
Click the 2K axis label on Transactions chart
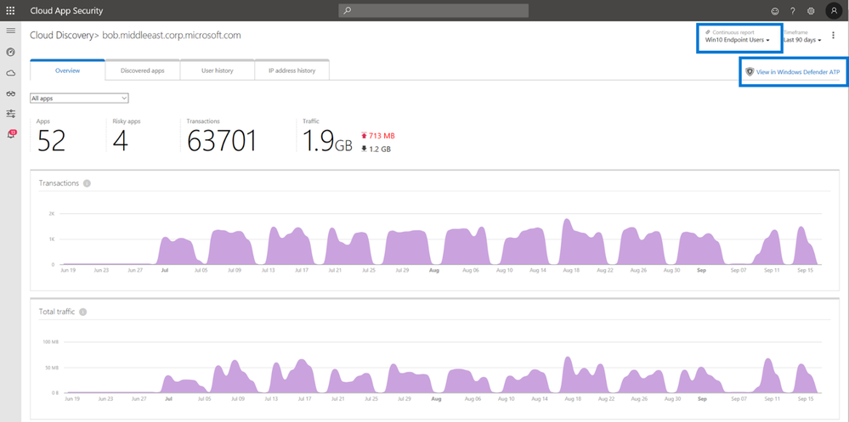point(52,214)
